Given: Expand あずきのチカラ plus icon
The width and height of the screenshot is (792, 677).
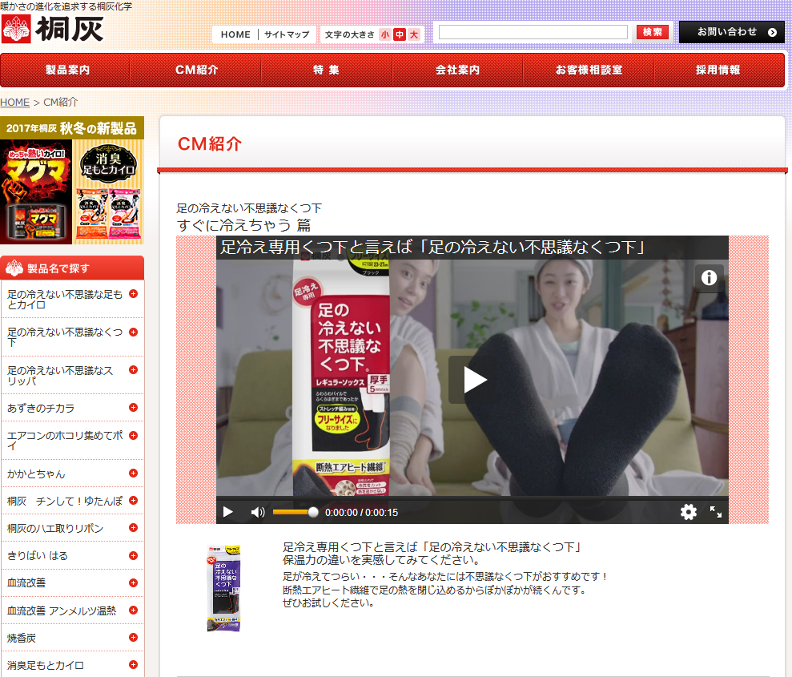Looking at the screenshot, I should [x=134, y=407].
